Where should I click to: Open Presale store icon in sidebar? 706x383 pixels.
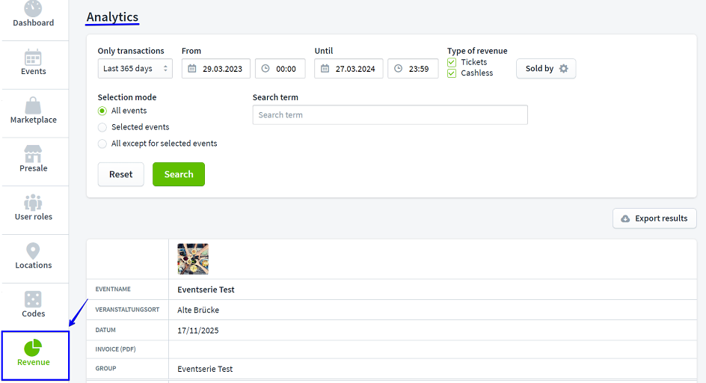[x=34, y=154]
